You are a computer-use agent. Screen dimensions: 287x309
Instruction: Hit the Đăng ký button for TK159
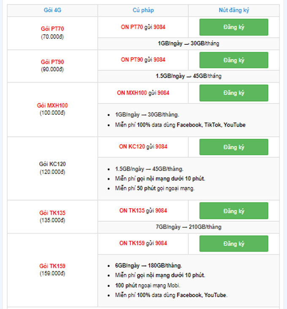click(x=233, y=244)
